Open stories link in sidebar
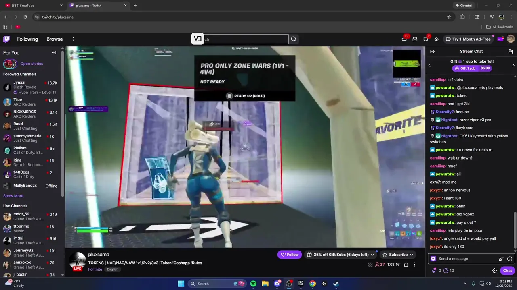517x290 pixels. [x=32, y=64]
